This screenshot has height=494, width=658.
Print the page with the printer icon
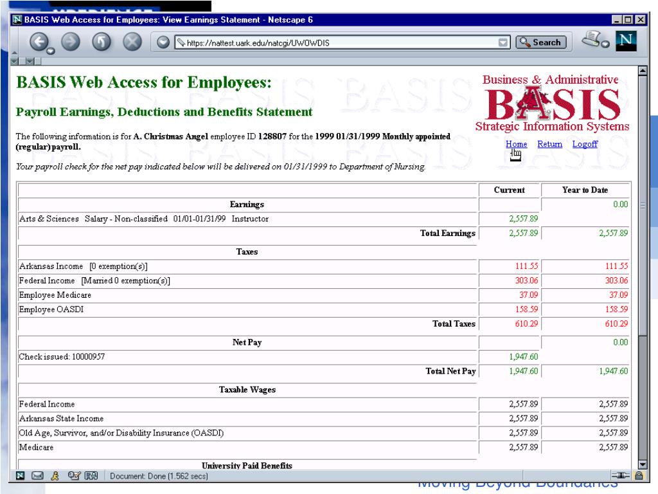(x=591, y=39)
